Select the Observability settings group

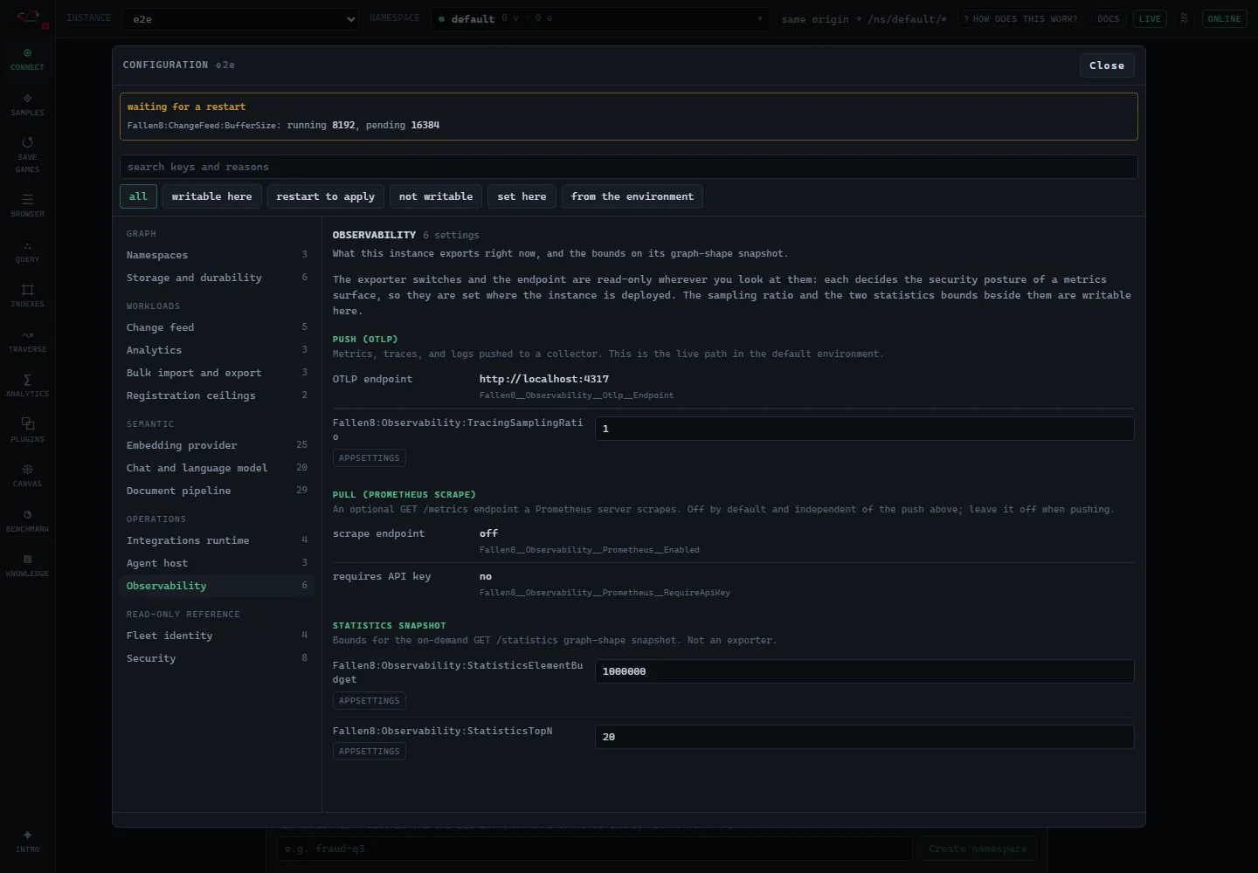[x=217, y=586]
